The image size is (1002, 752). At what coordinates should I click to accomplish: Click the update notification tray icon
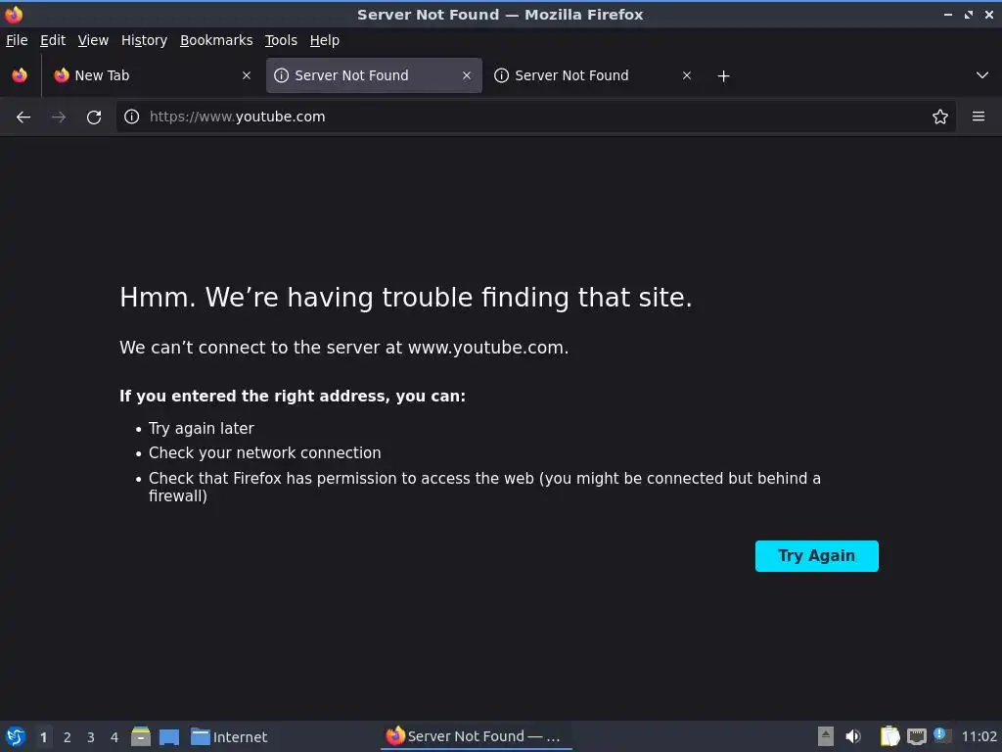(x=942, y=735)
